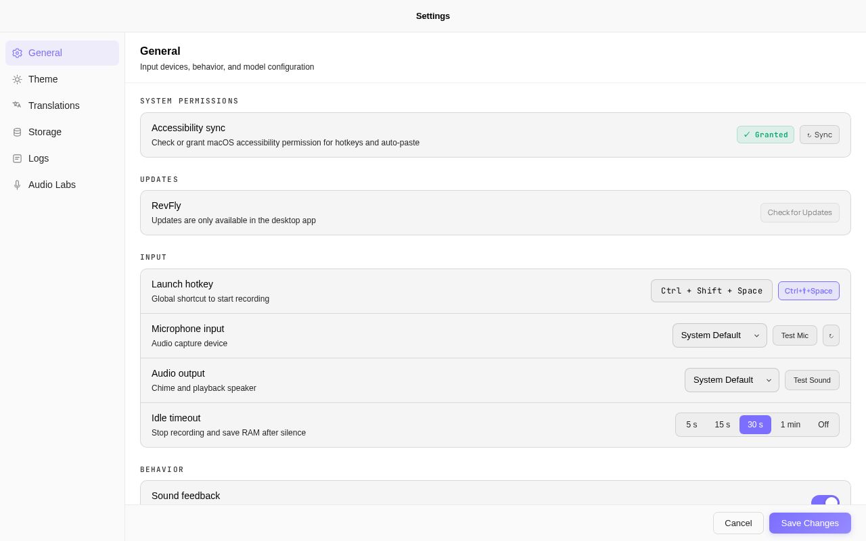The width and height of the screenshot is (866, 541).
Task: Click the database icon for Storage
Action: 17,132
